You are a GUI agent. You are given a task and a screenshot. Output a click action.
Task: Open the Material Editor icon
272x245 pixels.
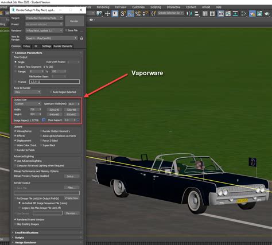click(x=244, y=14)
